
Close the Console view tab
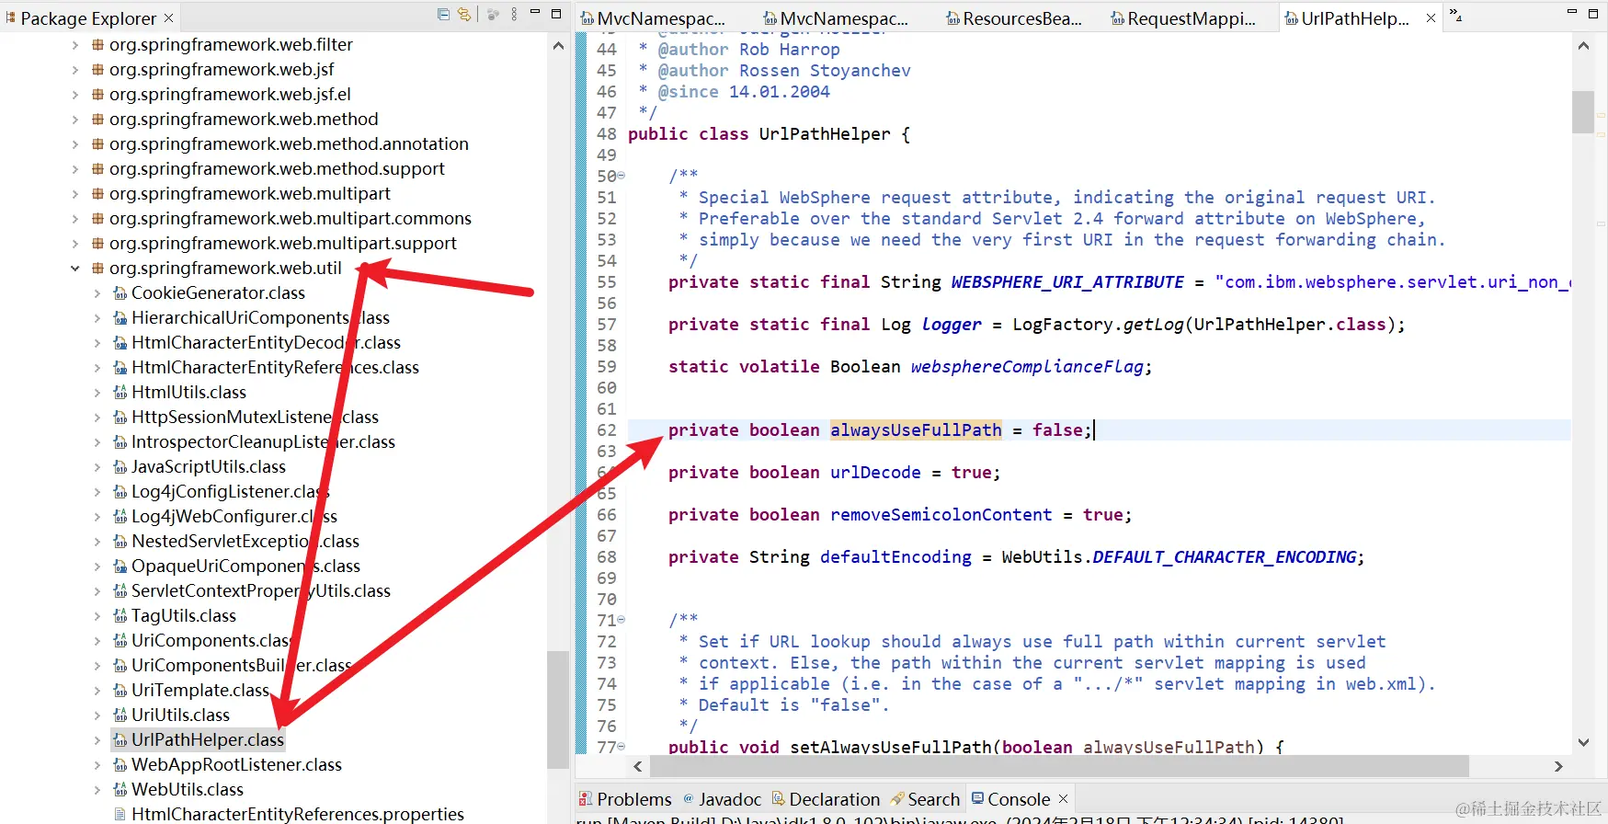click(1064, 799)
